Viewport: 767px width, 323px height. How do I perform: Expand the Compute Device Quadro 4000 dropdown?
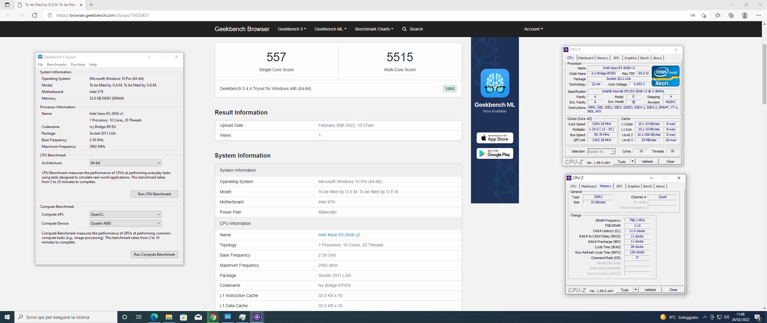click(x=126, y=223)
